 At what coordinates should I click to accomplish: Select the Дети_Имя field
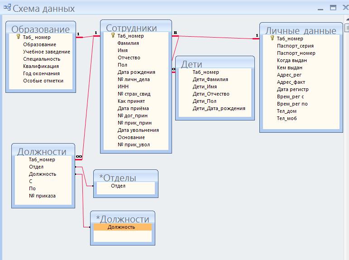(x=215, y=87)
